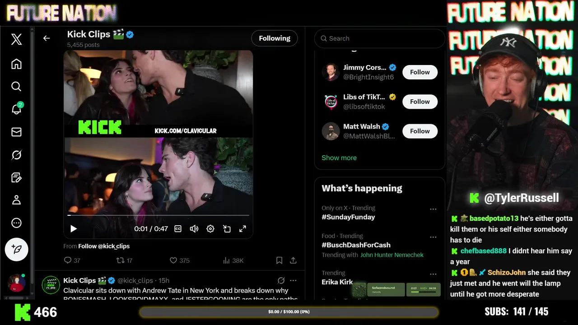Open Libs of TikTok profile avatar
Viewport: 578px width, 325px height.
coord(331,102)
